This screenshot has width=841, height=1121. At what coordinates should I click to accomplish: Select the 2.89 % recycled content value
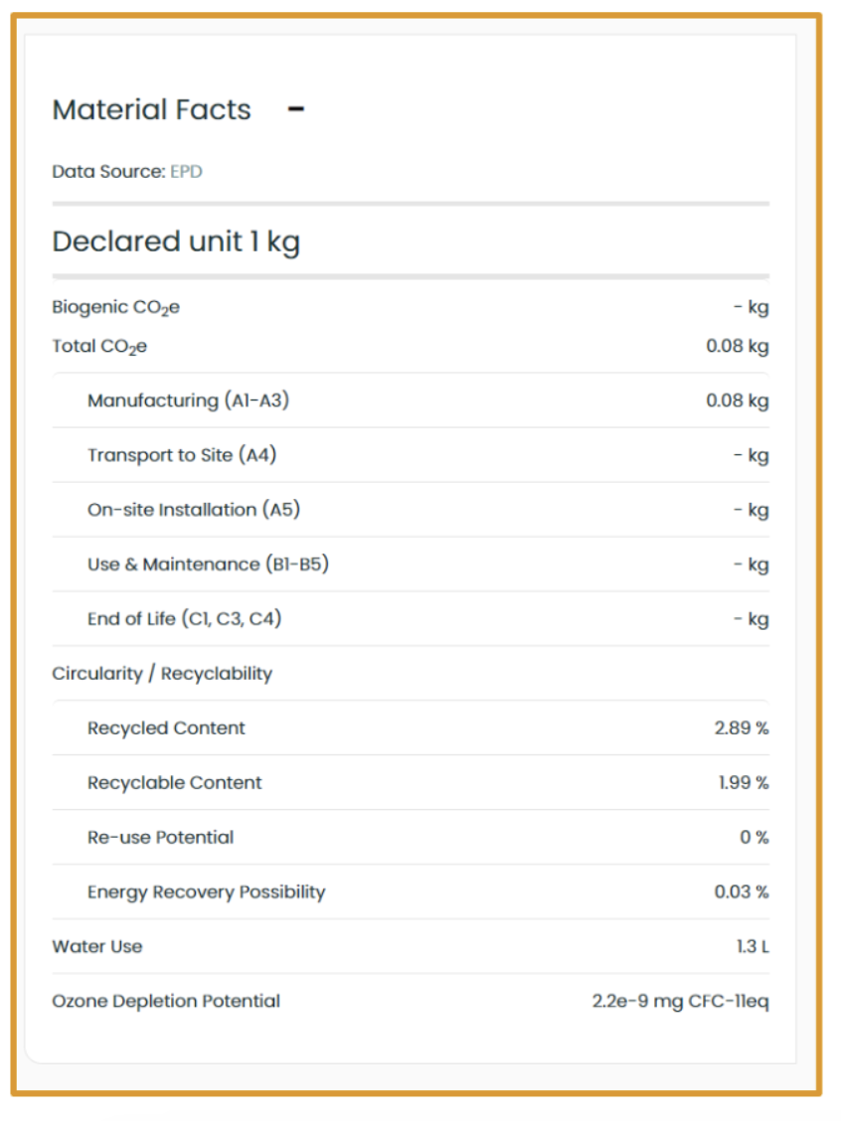tap(742, 728)
